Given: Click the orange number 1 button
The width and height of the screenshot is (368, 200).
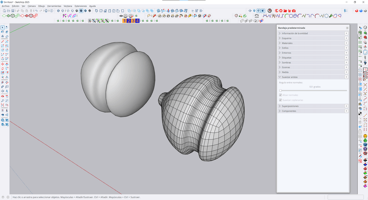Looking at the screenshot, I should [x=124, y=21].
